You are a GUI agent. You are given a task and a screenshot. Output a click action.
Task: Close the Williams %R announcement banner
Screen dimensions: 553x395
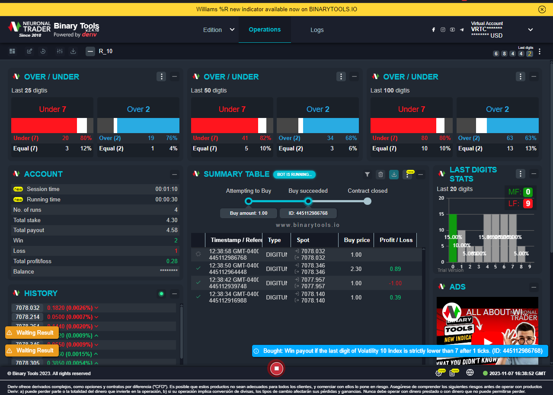pyautogui.click(x=542, y=9)
